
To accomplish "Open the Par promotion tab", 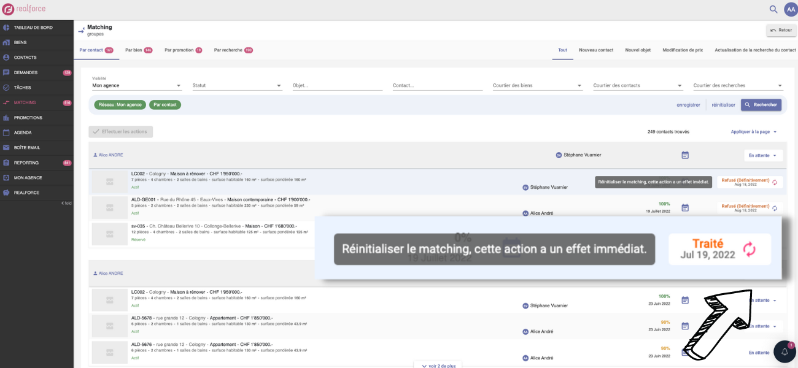I will pyautogui.click(x=184, y=50).
